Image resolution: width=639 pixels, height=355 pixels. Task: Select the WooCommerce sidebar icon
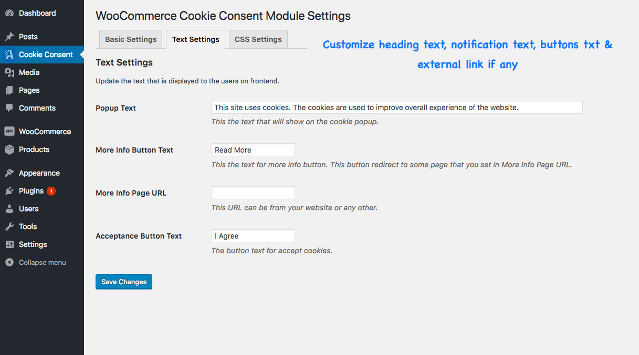(9, 131)
